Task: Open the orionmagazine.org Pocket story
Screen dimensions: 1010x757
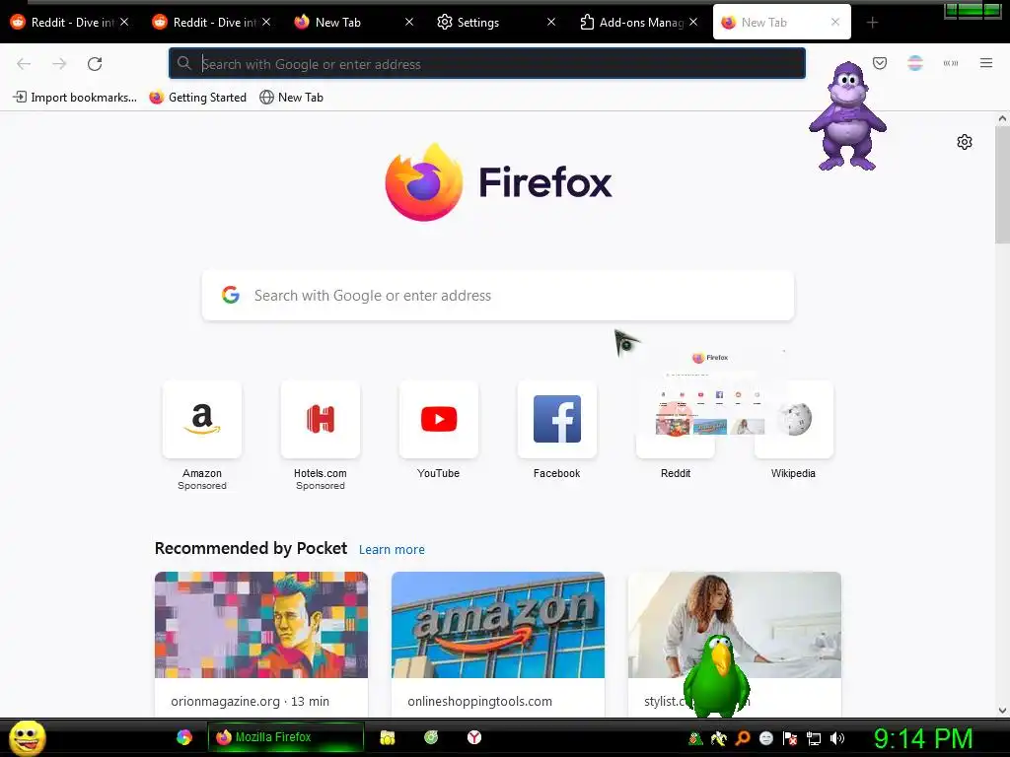Action: click(x=261, y=645)
